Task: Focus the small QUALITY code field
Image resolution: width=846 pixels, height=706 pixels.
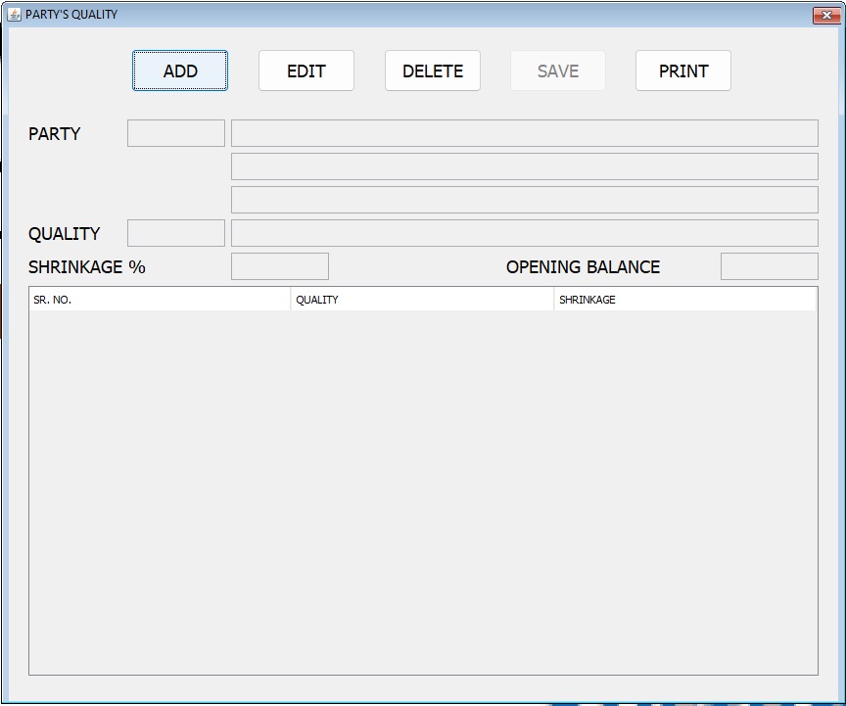Action: coord(176,233)
